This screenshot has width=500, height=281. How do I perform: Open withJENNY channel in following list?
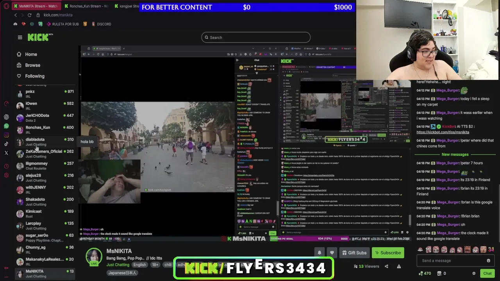45,190
